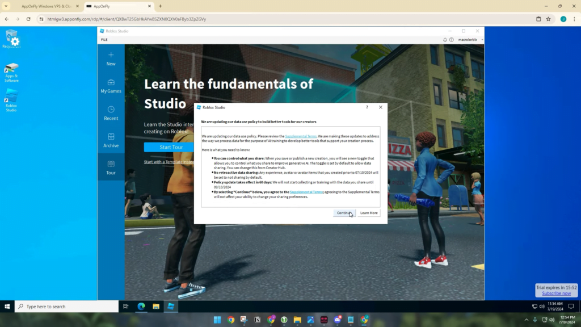Open File Explorer on host taskbar

[x=297, y=320]
